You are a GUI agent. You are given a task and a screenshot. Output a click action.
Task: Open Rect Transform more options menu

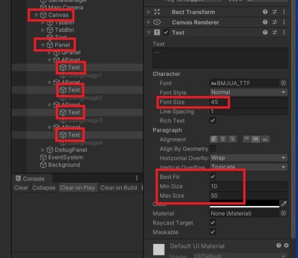pos(284,12)
